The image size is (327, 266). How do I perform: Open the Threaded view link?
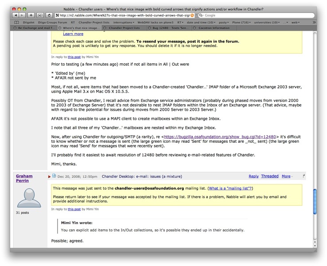point(269,176)
